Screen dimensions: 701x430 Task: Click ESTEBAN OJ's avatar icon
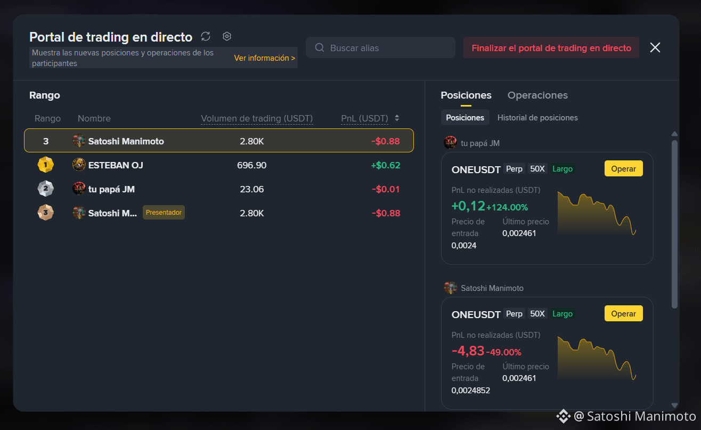click(x=79, y=165)
